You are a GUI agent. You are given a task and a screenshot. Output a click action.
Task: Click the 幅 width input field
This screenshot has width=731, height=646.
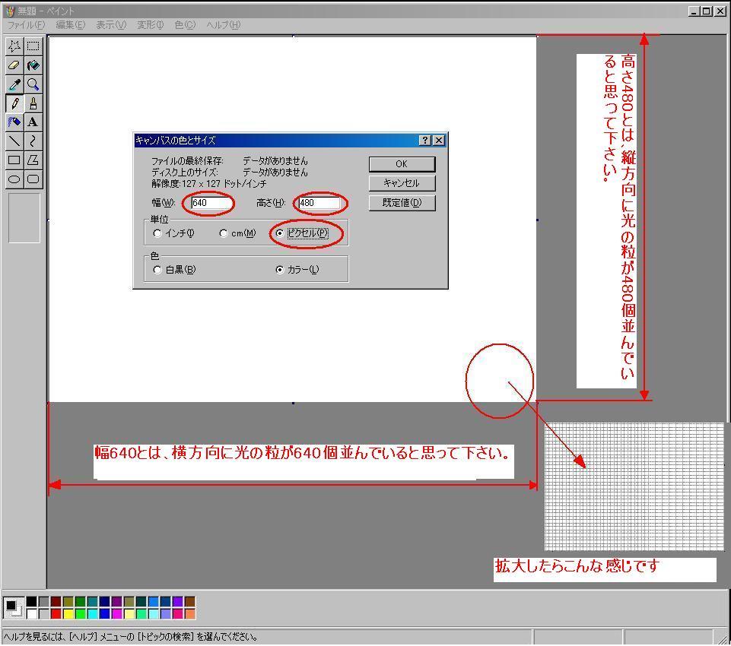click(x=210, y=203)
